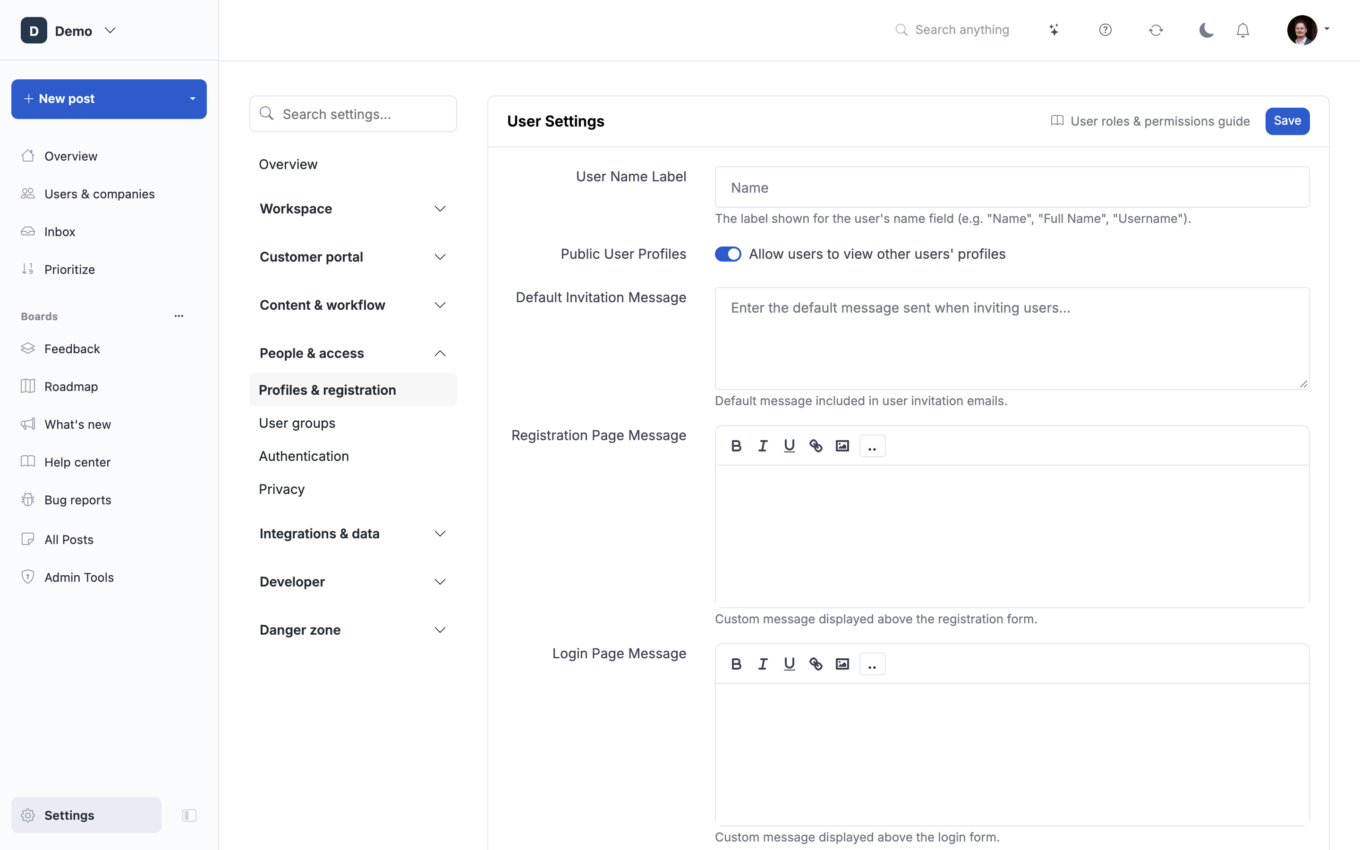Insert image in Login Page Message editor
Screen dimensions: 1360x850
pyautogui.click(x=842, y=664)
